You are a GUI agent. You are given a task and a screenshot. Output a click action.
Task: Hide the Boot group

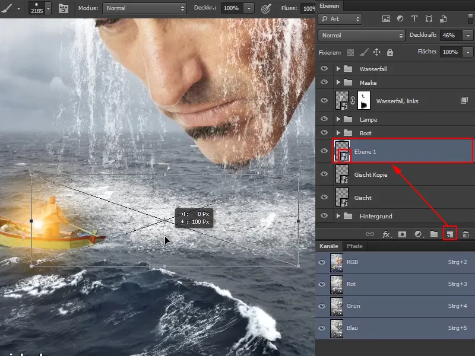tap(324, 132)
